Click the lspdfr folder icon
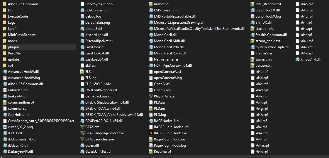 (5, 29)
